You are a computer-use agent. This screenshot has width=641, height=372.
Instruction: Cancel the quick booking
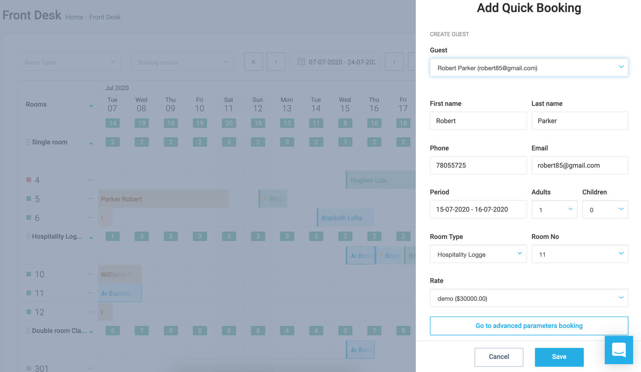click(499, 357)
